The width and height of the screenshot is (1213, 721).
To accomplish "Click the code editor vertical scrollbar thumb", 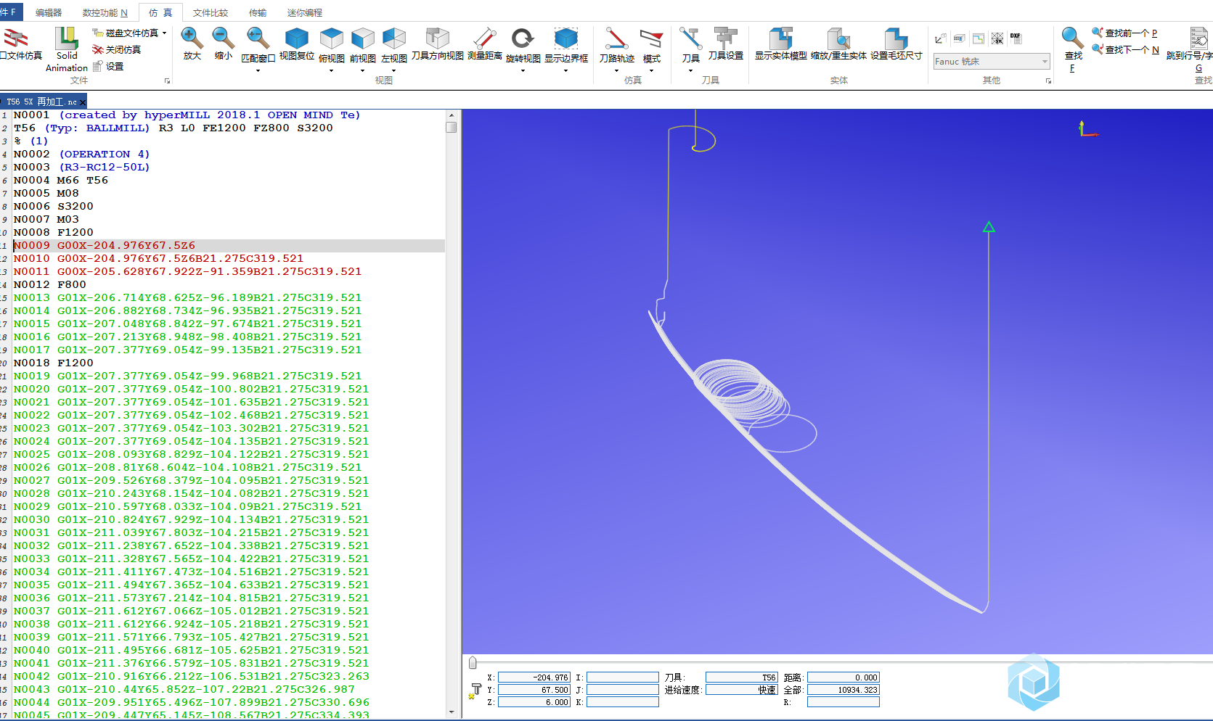I will pos(452,128).
